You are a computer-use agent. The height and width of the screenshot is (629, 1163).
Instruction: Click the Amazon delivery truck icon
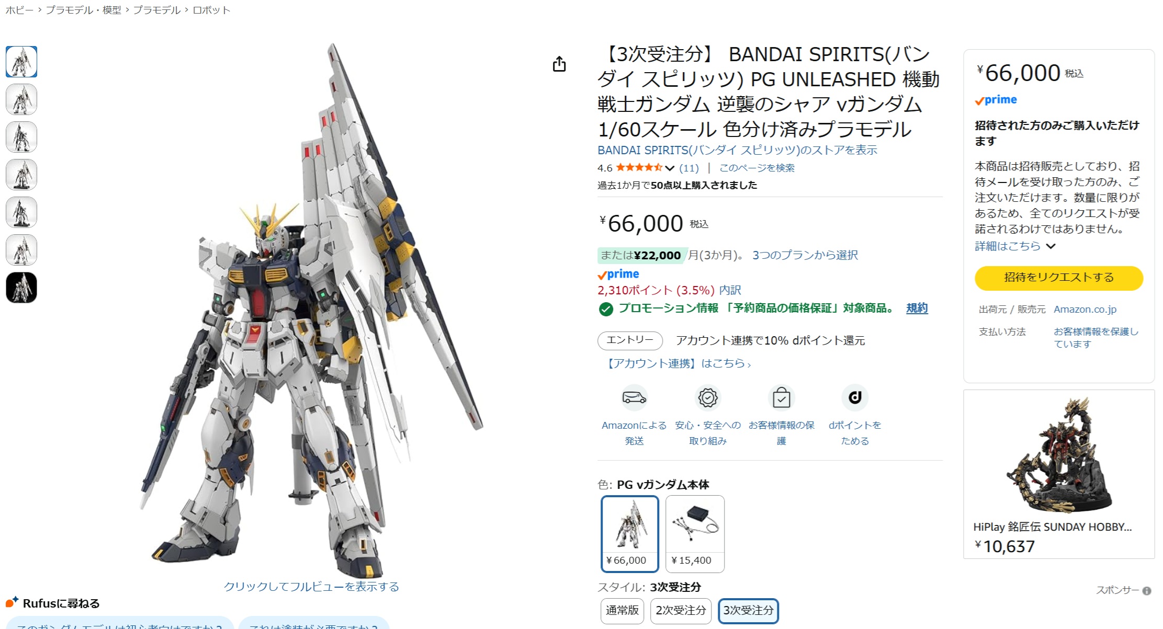coord(634,398)
